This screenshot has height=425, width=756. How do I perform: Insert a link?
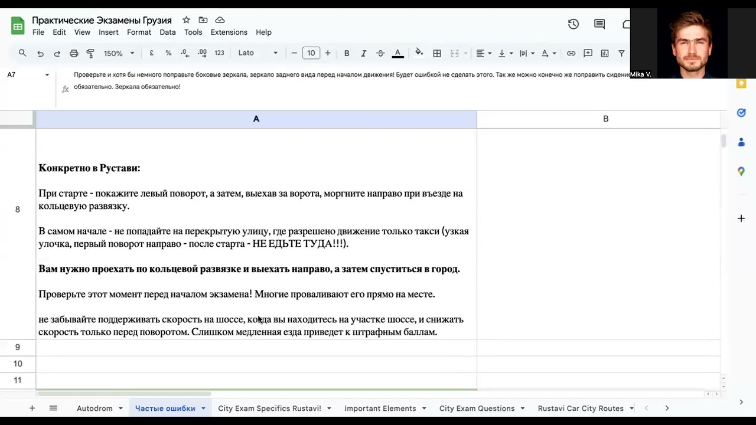click(x=571, y=53)
